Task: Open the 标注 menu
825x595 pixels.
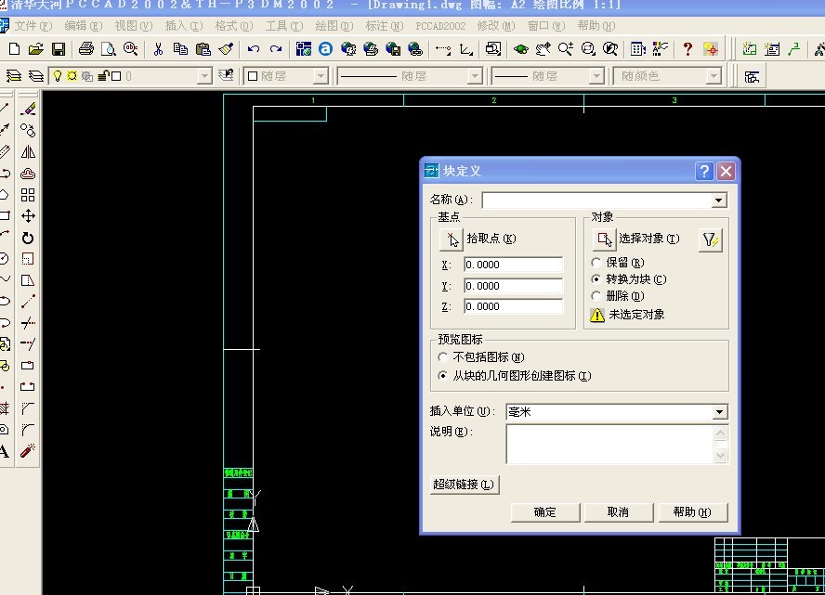Action: pyautogui.click(x=384, y=26)
